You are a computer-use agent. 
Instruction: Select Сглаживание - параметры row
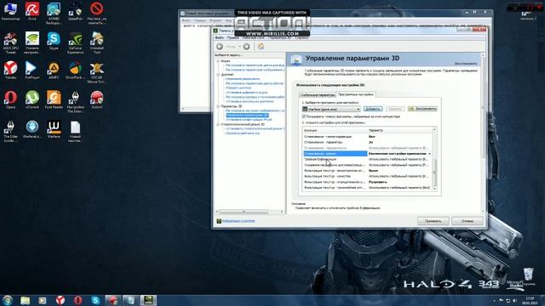(367, 142)
